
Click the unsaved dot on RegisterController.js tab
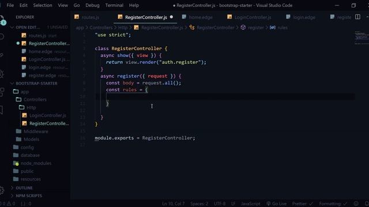(171, 17)
